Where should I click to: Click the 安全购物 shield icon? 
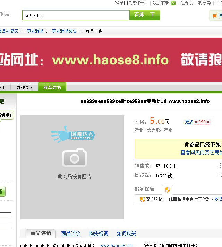coord(142,200)
